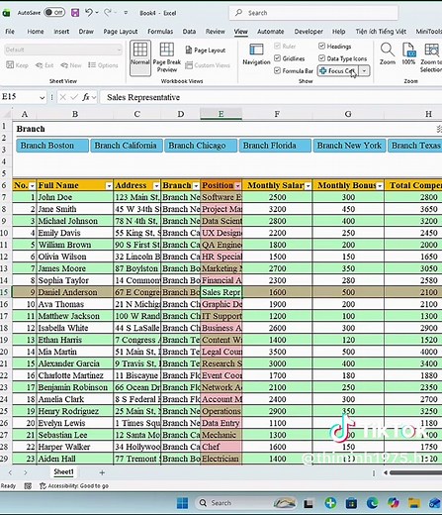
Task: Click the formula bar confirm checkmark
Action: pos(74,97)
